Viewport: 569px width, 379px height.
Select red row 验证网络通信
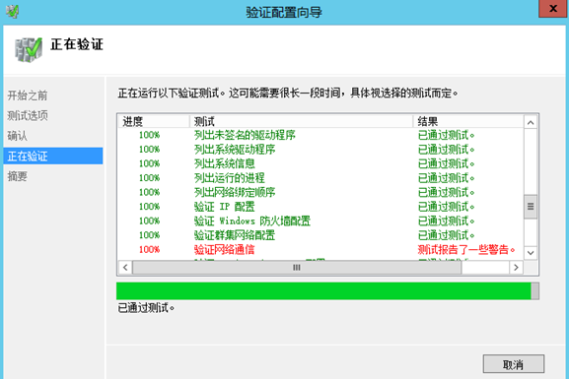[320, 250]
